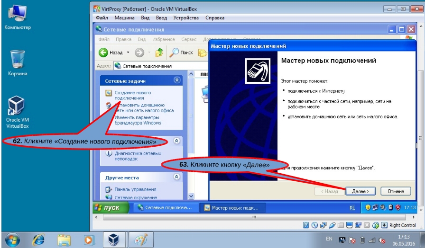Open Windows Media Player from taskbar
425x248 pixels.
89,240
